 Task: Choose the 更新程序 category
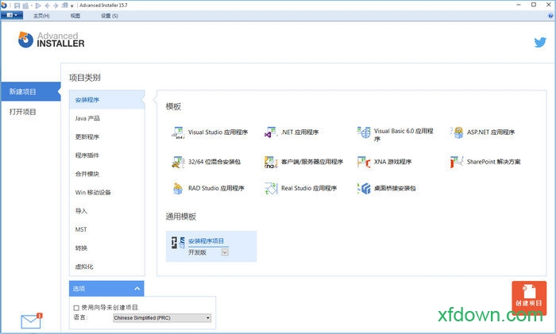pyautogui.click(x=106, y=136)
